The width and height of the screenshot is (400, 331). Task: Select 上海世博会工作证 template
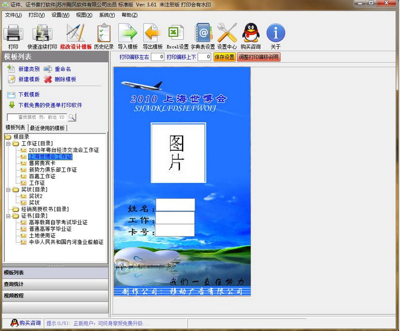pos(50,157)
